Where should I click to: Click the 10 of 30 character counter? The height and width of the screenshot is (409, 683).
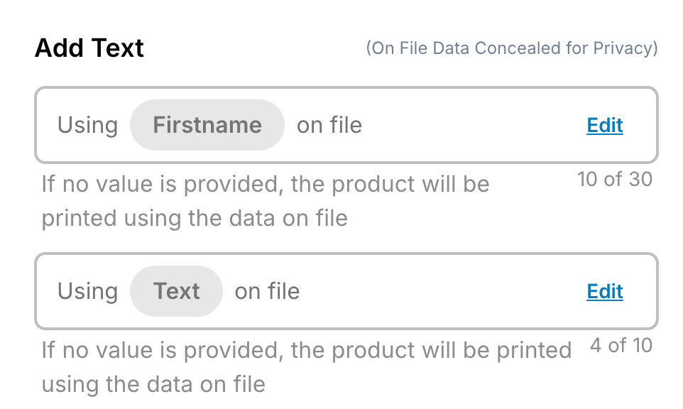coord(614,180)
